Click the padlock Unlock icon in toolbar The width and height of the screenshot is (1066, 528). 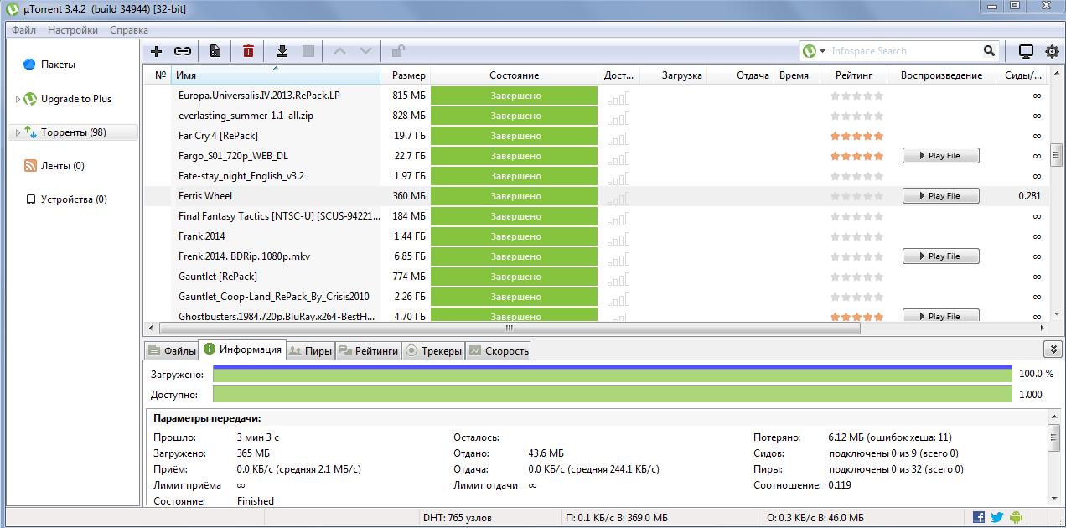pyautogui.click(x=398, y=51)
